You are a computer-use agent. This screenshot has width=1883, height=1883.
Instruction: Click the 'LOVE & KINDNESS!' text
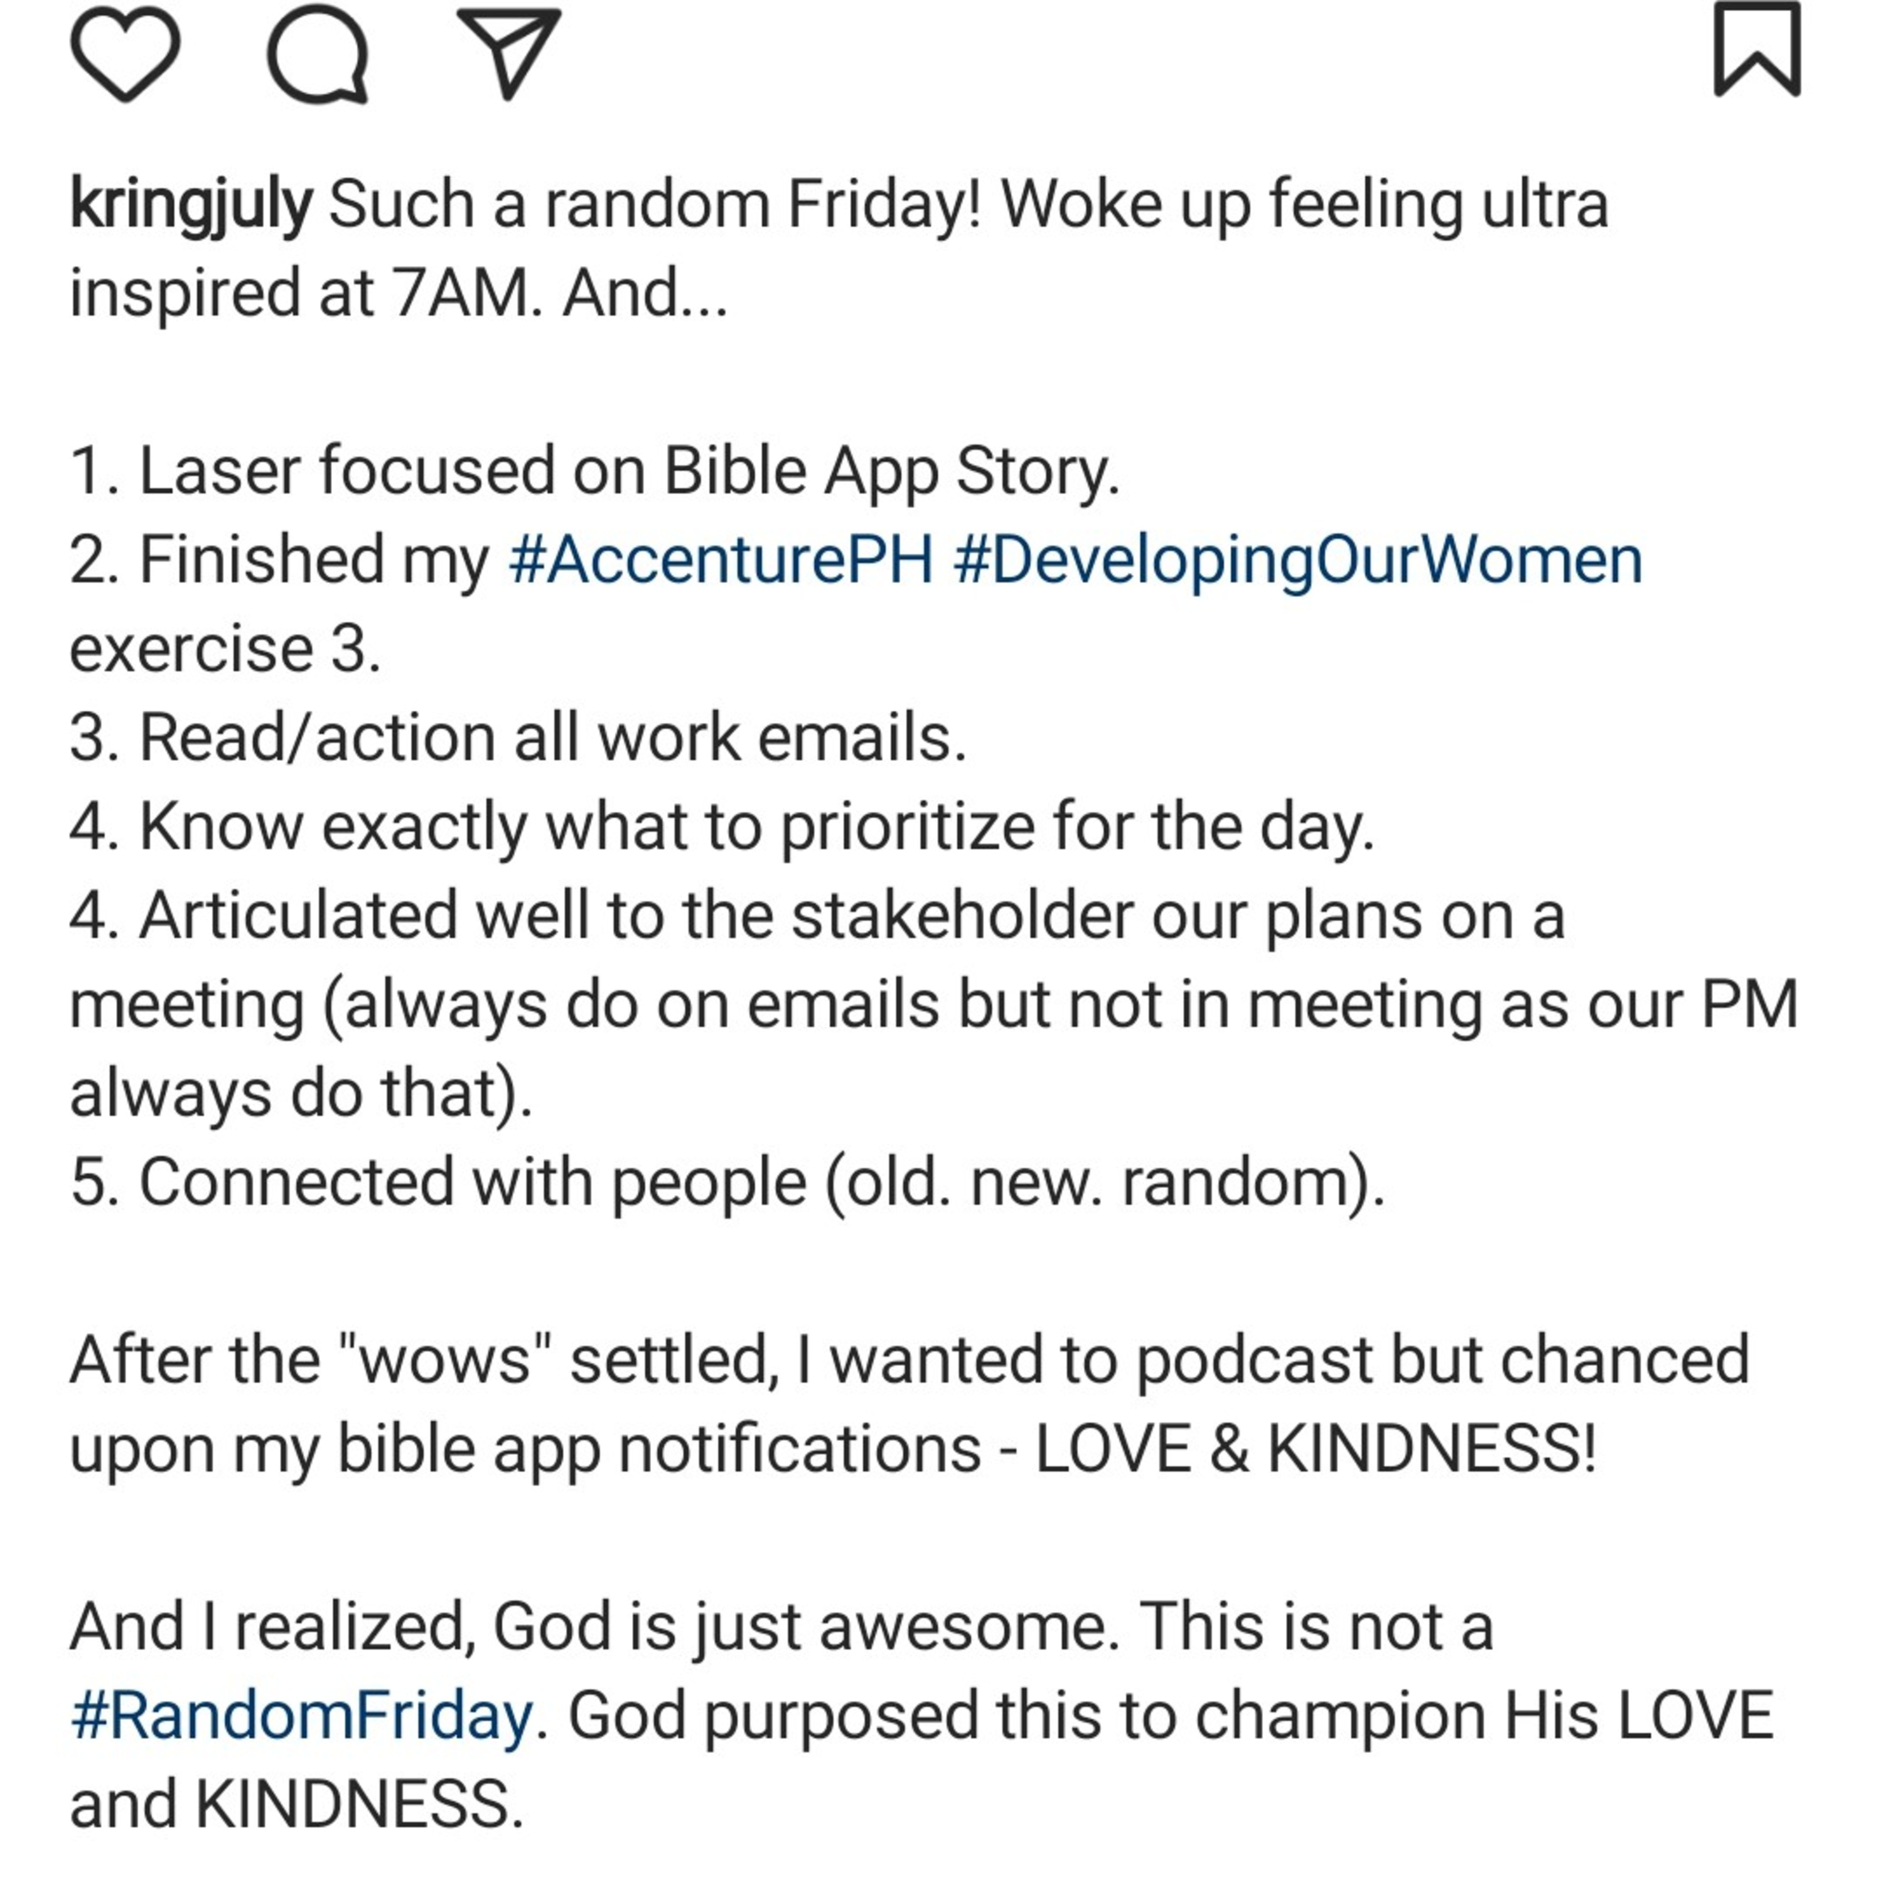(1315, 1448)
